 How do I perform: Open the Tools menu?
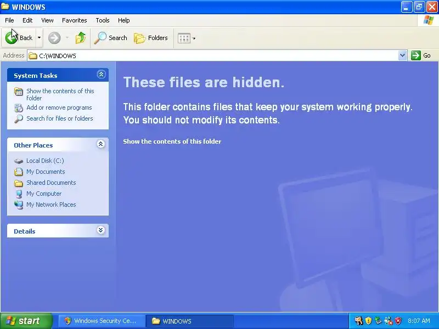tap(103, 20)
